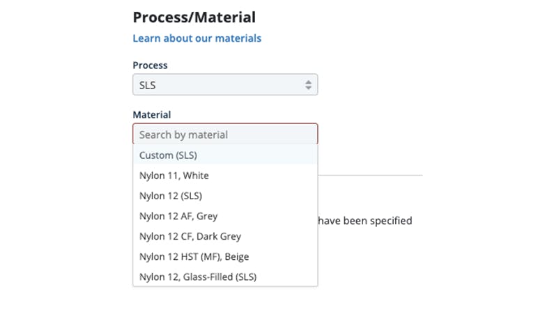
Task: Click the Process field label
Action: [150, 65]
